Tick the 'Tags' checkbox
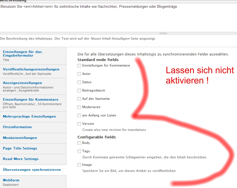Image resolution: width=237 pixels, height=188 pixels. [79, 151]
